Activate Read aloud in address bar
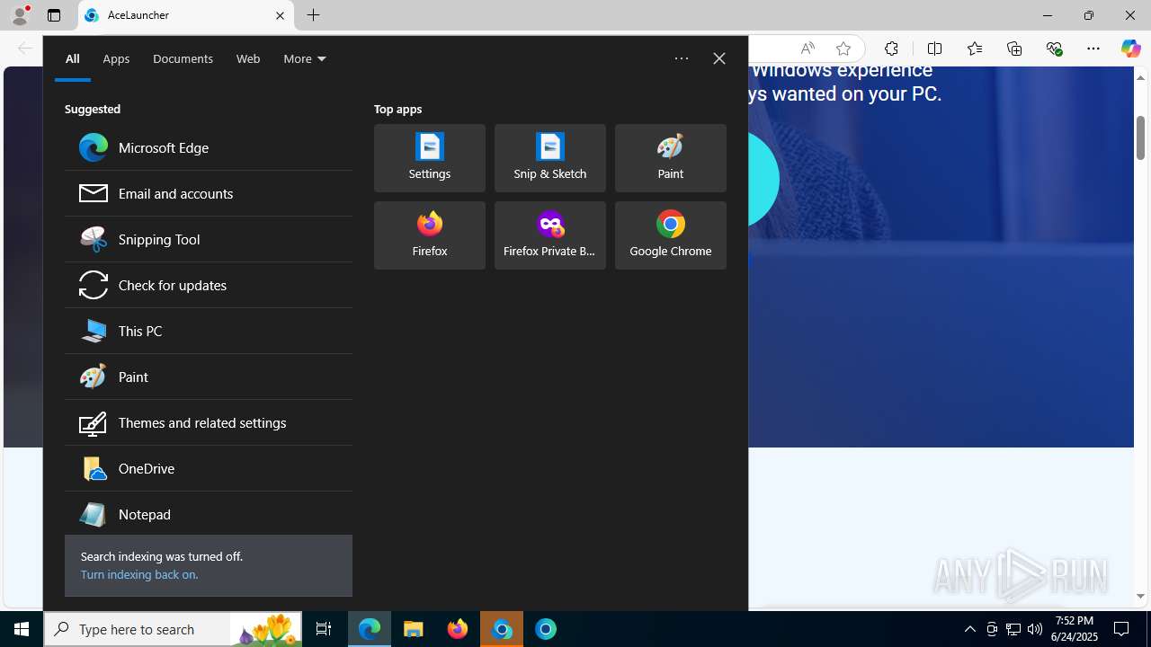Screen dimensions: 1151x647 [807, 49]
